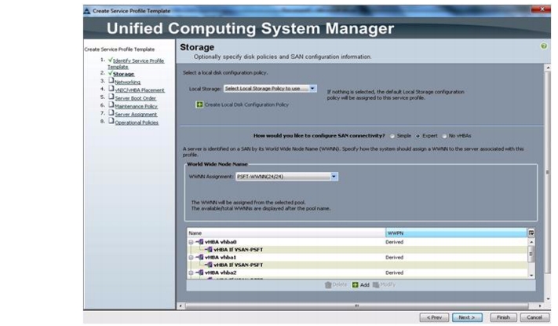Viewport: 558px width, 326px height.
Task: Open the Storage wizard step
Action: [123, 74]
